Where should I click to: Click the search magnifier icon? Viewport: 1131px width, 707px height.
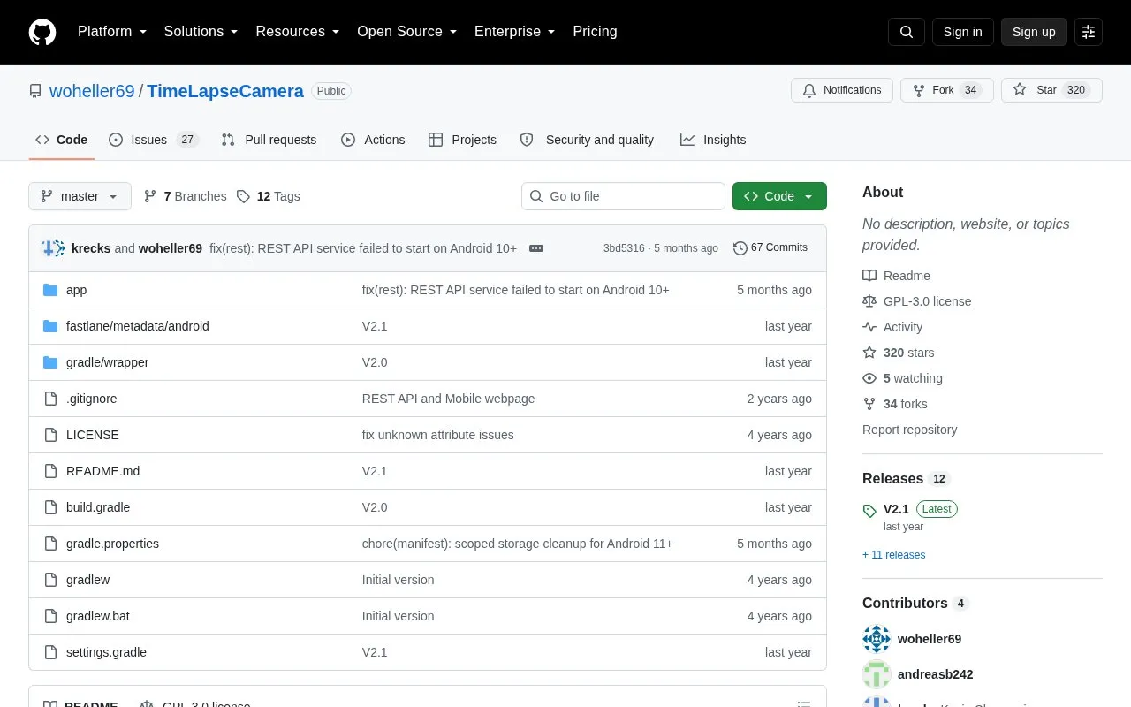tap(907, 32)
